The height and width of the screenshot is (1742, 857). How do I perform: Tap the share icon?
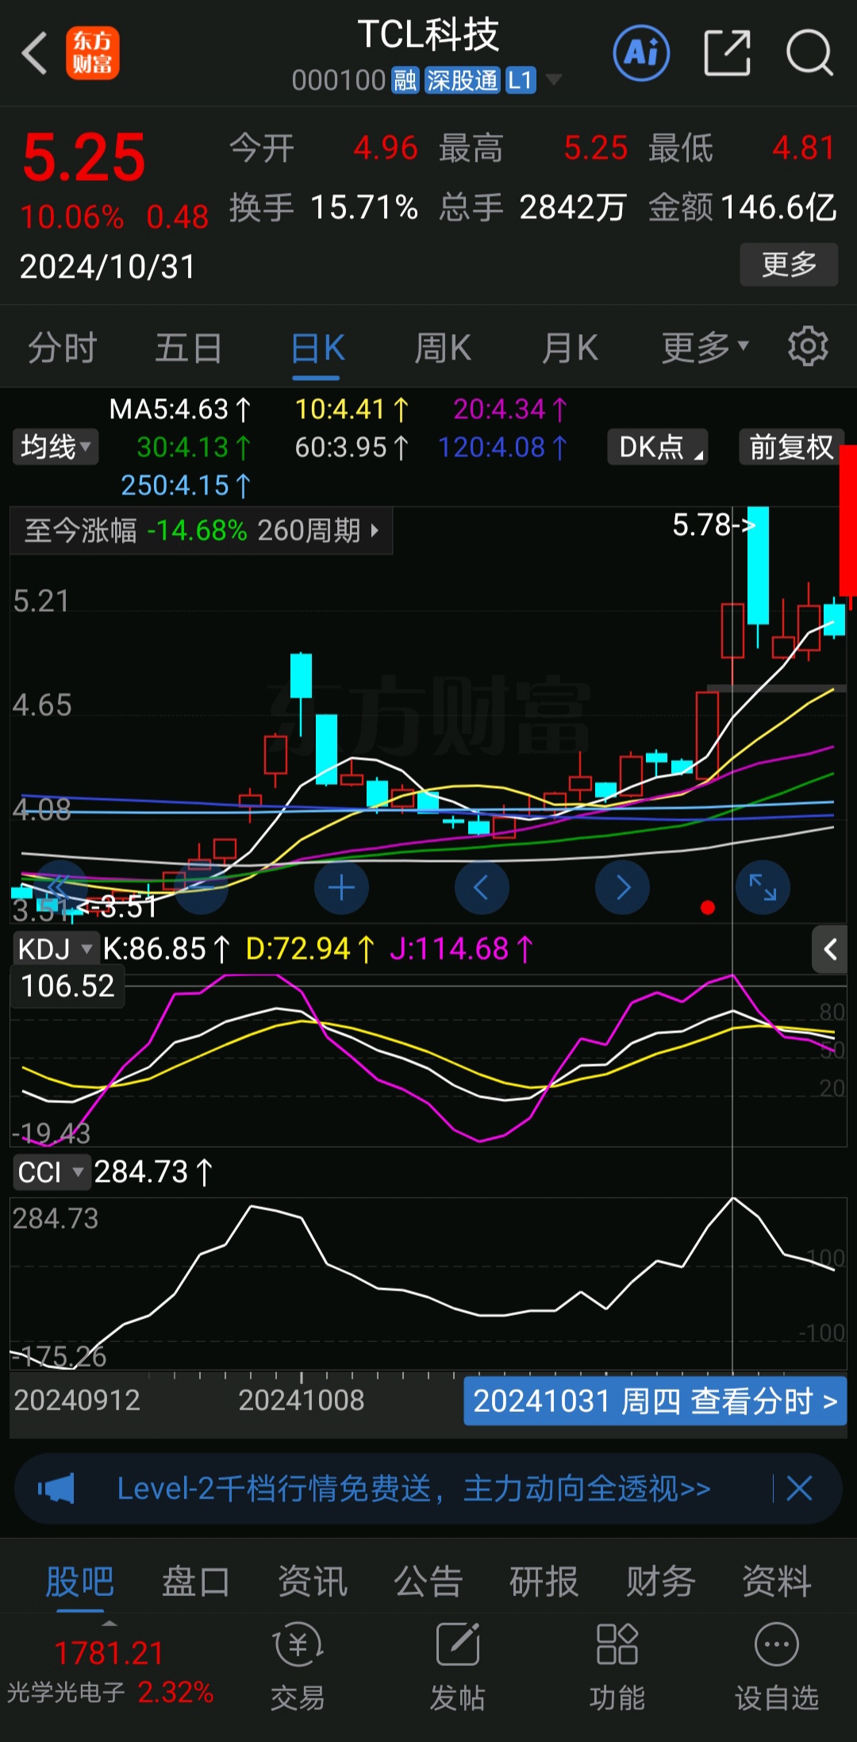(727, 53)
